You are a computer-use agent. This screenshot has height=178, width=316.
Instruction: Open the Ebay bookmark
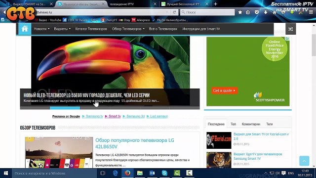(x=124, y=20)
